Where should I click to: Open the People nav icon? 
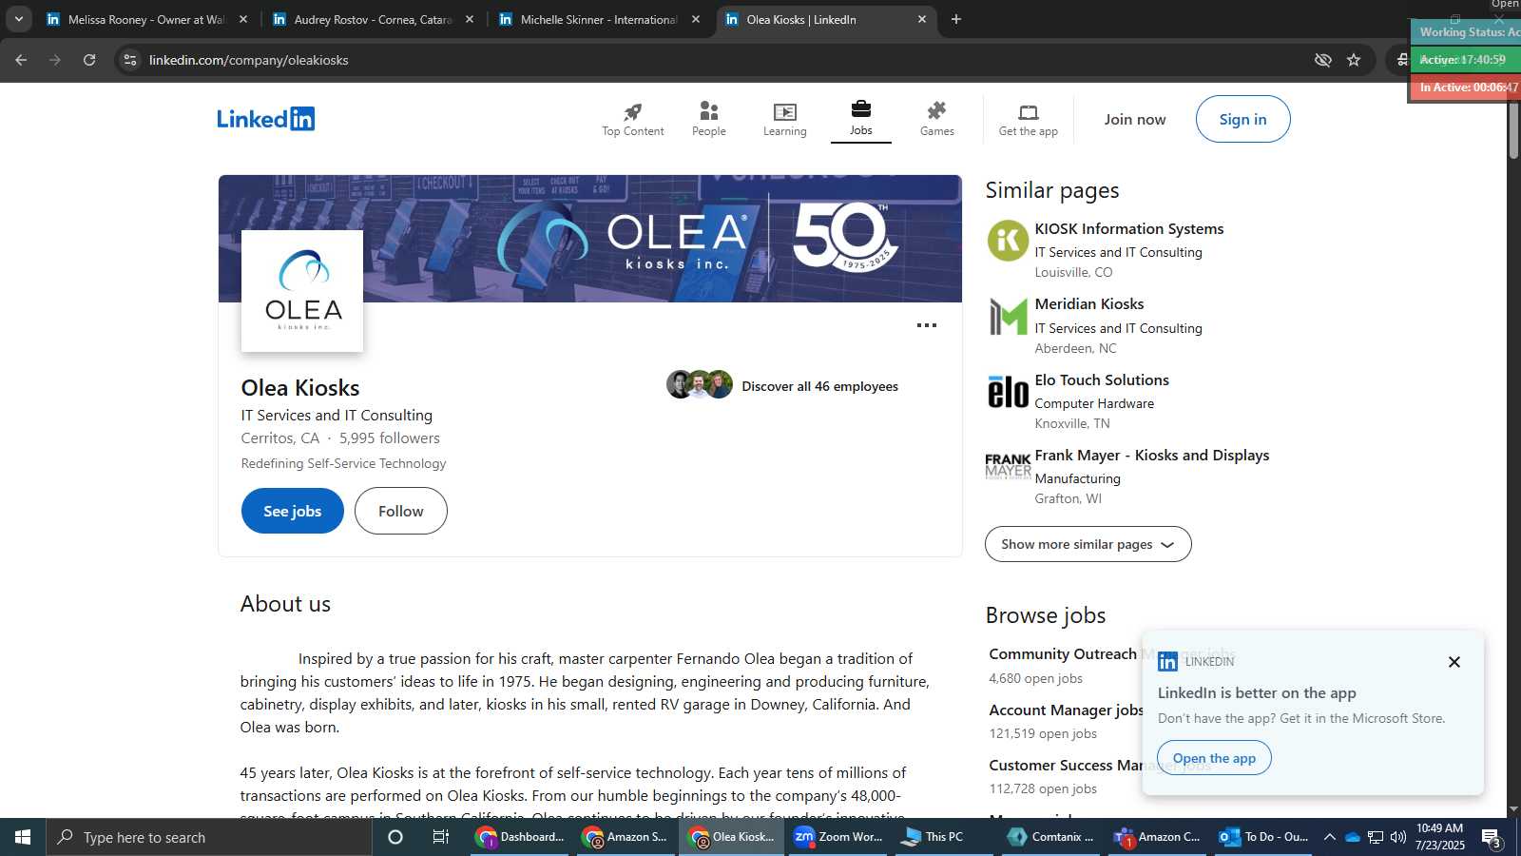tap(708, 119)
